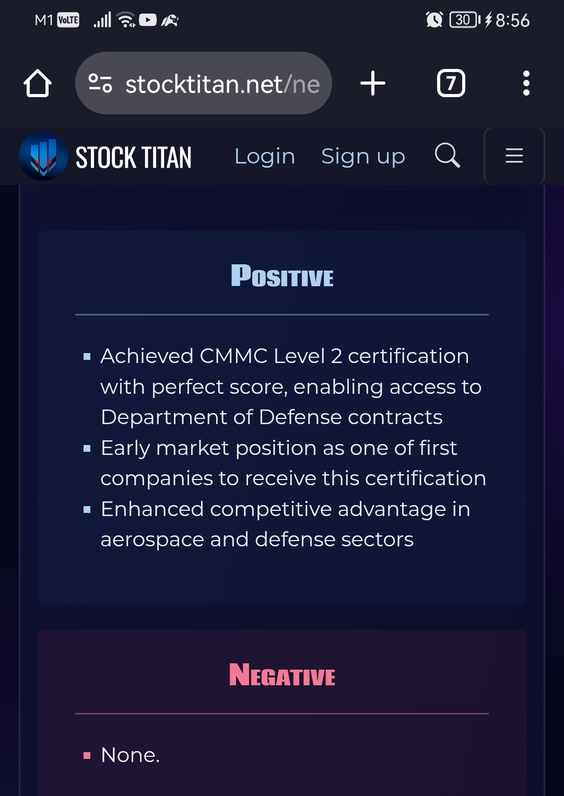Image resolution: width=564 pixels, height=796 pixels.
Task: Click the Stock Titan logo icon
Action: [x=43, y=156]
